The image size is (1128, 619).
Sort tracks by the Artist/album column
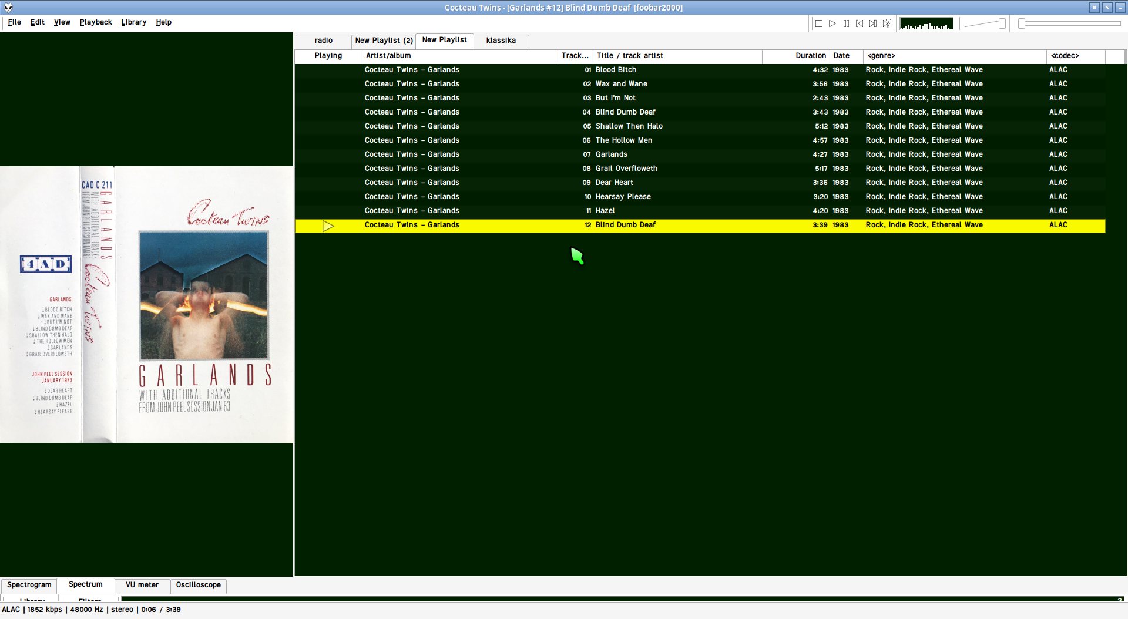pyautogui.click(x=388, y=56)
